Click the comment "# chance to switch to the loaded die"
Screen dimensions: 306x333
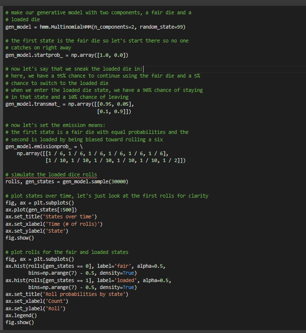[57, 83]
